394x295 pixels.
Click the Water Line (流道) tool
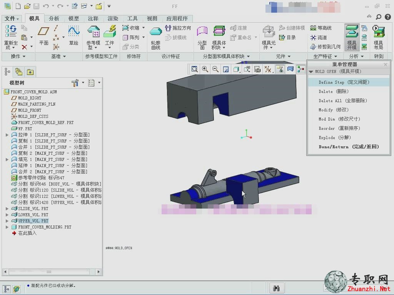point(319,37)
